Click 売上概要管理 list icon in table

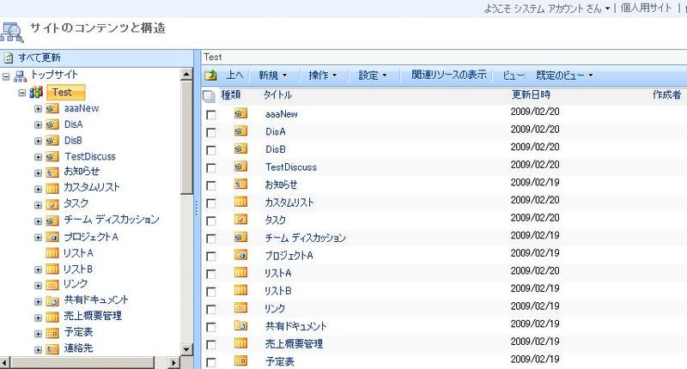(x=240, y=343)
